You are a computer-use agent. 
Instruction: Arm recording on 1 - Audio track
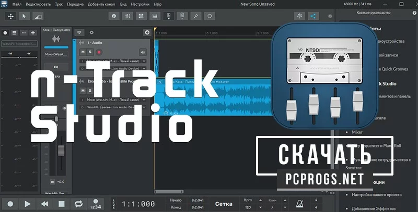point(99,52)
